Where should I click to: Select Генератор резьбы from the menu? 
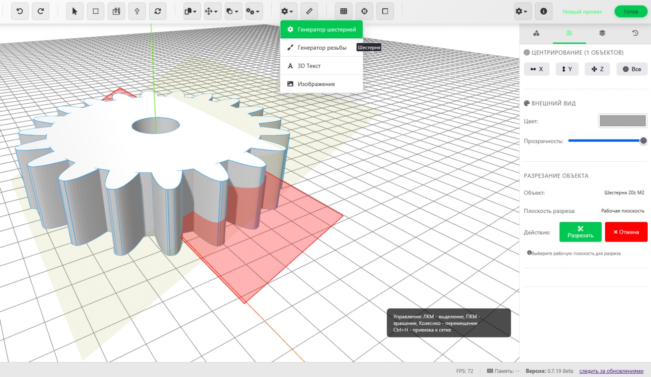321,47
